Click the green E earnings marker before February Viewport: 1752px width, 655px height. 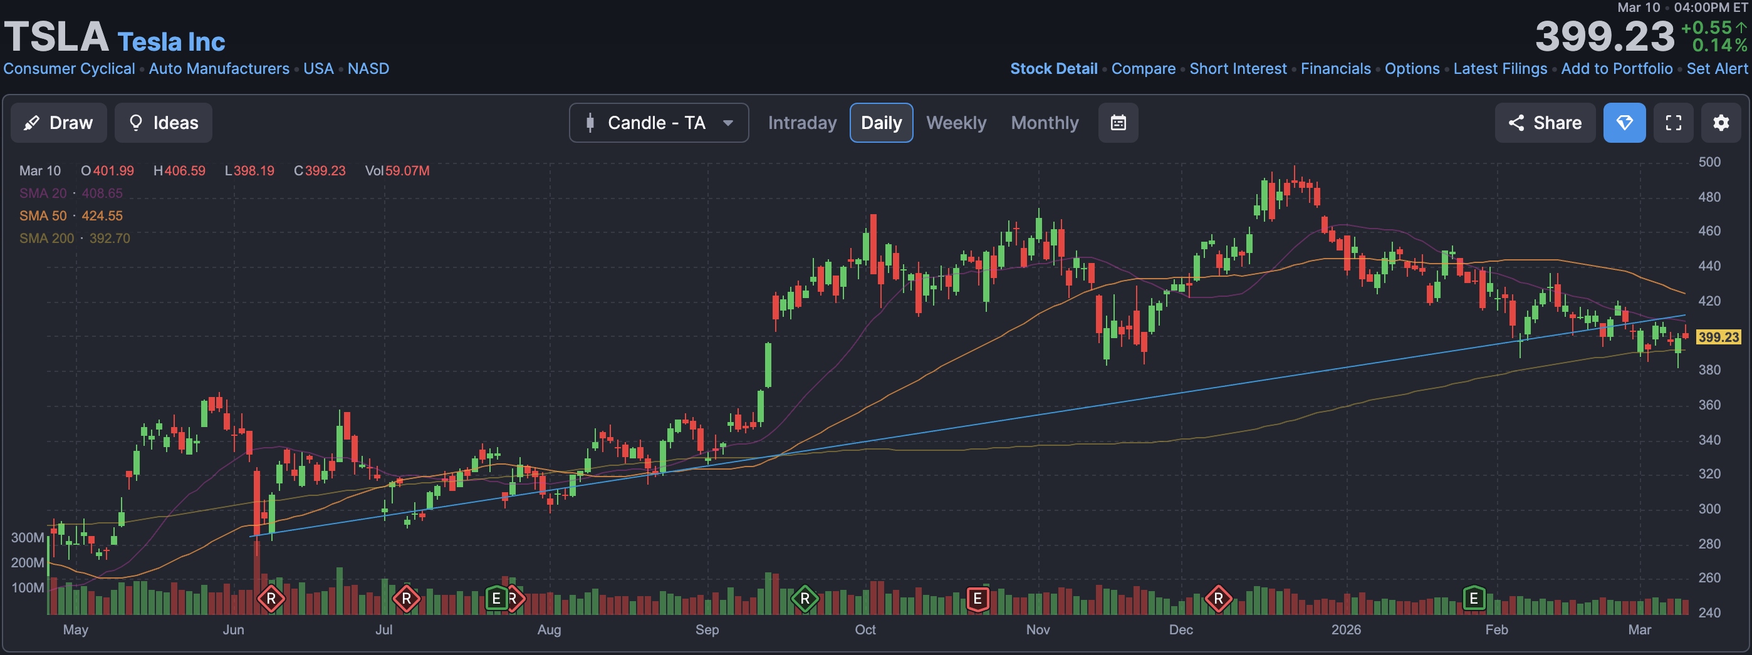click(x=1473, y=599)
